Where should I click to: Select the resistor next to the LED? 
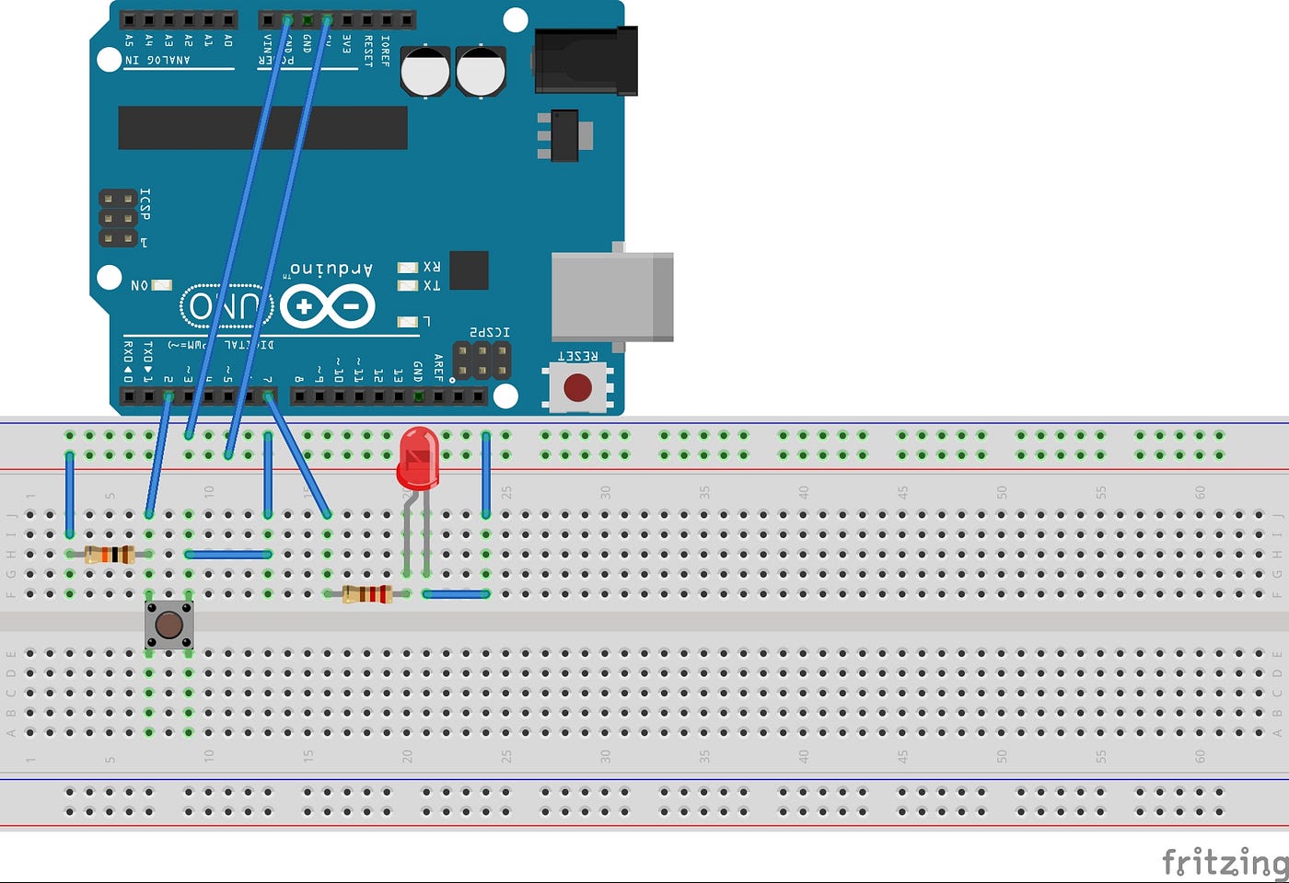tap(366, 594)
